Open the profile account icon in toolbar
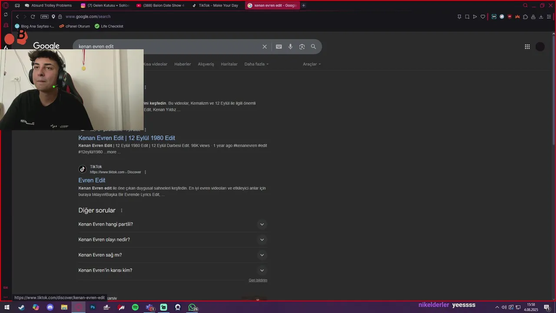556x313 pixels. click(533, 17)
